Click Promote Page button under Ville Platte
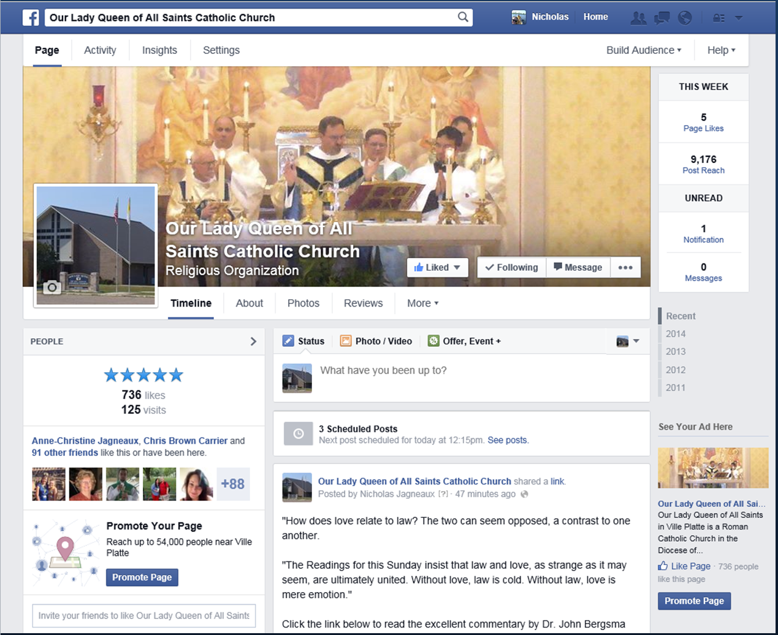778x635 pixels. (x=142, y=577)
